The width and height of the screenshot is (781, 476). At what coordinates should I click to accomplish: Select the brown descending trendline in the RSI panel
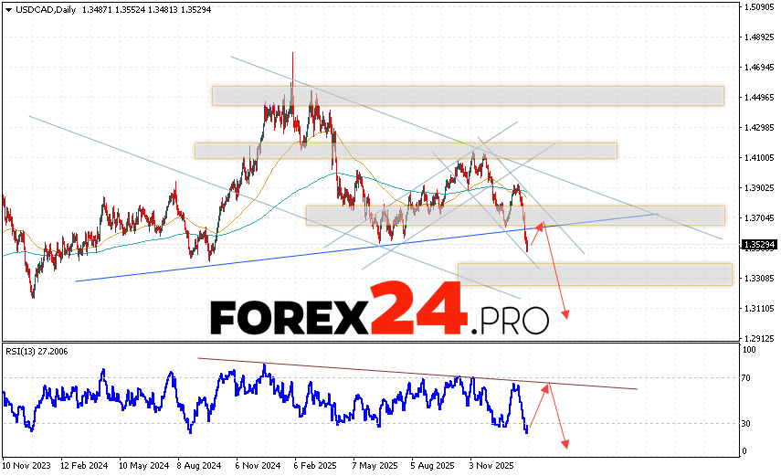click(x=417, y=373)
